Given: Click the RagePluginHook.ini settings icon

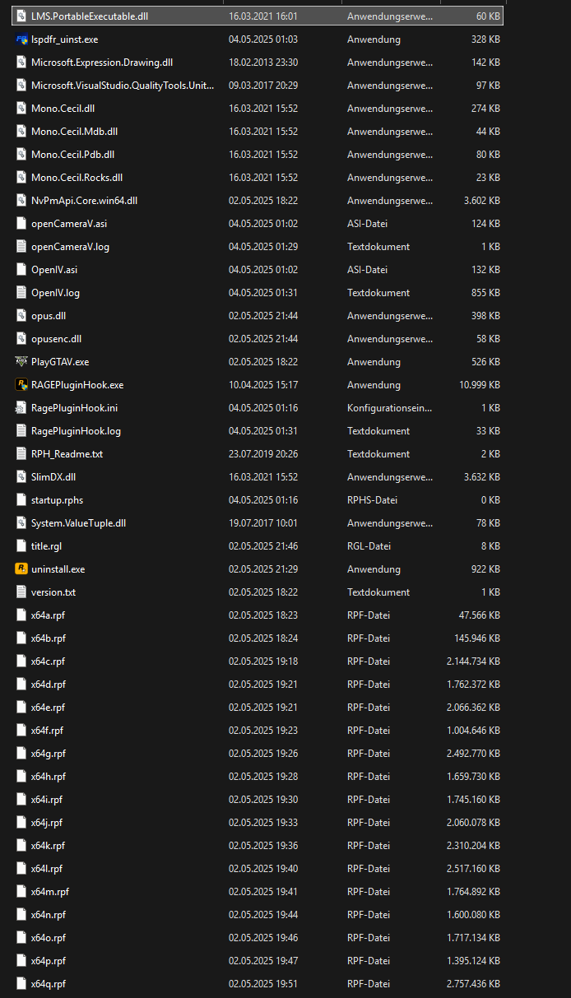Looking at the screenshot, I should (21, 408).
